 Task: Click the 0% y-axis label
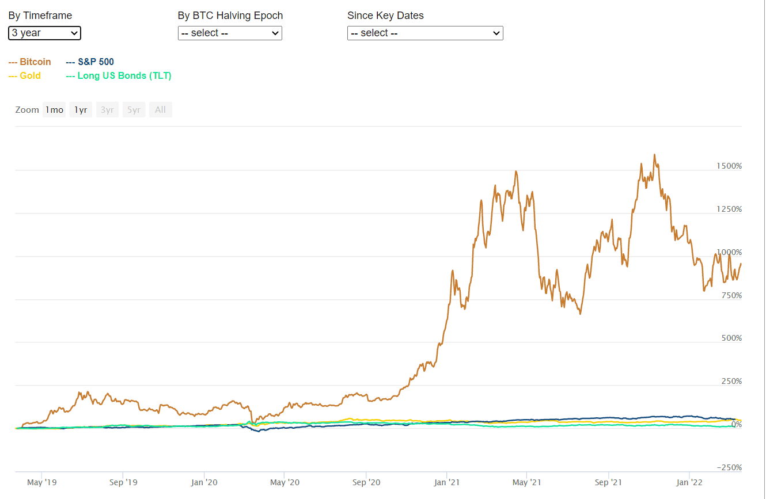click(x=737, y=424)
